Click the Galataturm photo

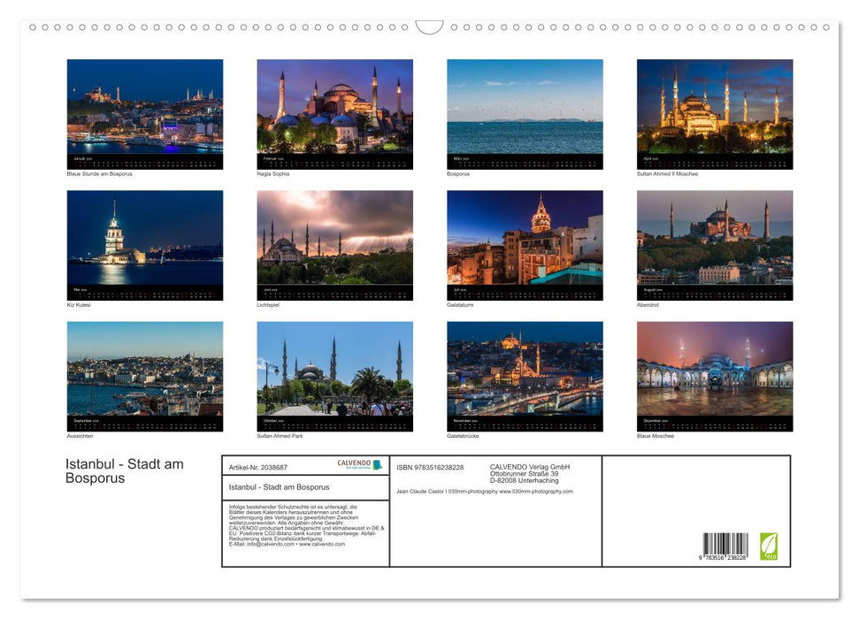pos(524,241)
